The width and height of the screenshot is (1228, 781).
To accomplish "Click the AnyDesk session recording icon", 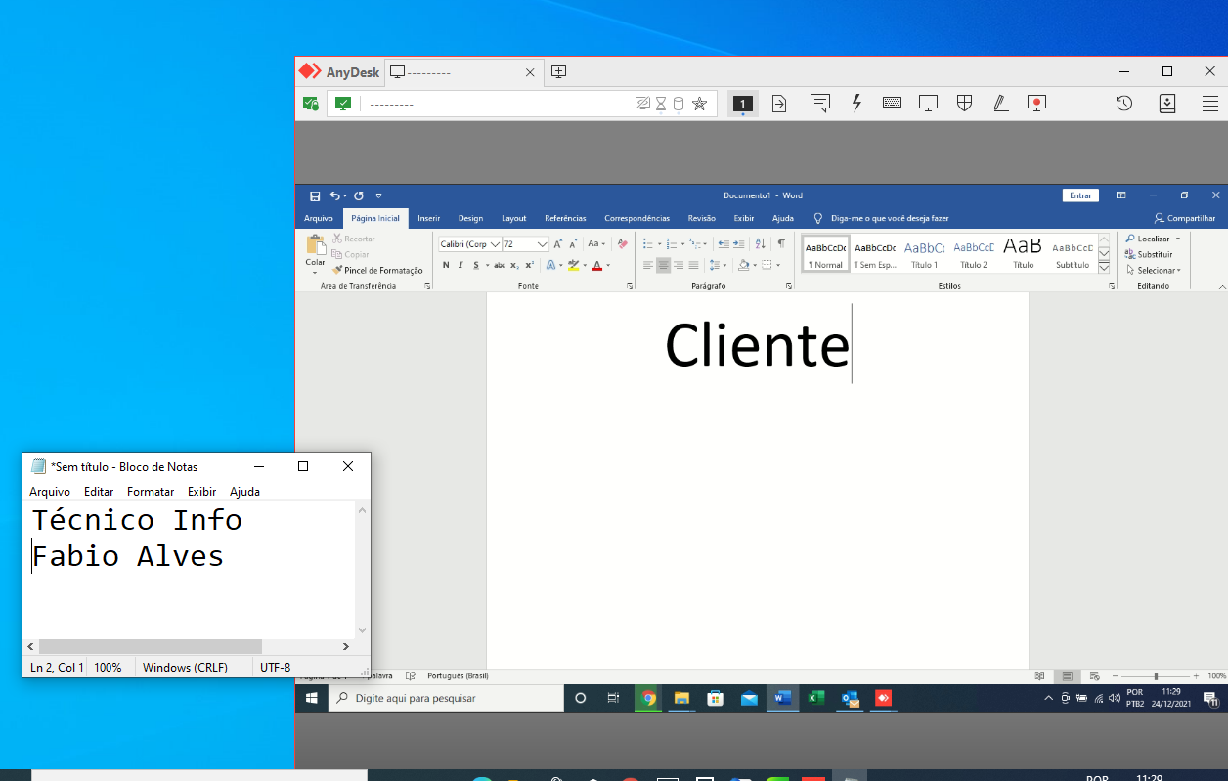I will tap(1037, 103).
